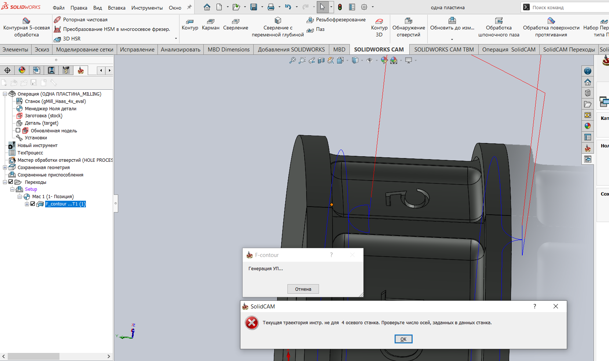
Task: Click Обнаружение отверстий hole recognition icon
Action: 409,28
